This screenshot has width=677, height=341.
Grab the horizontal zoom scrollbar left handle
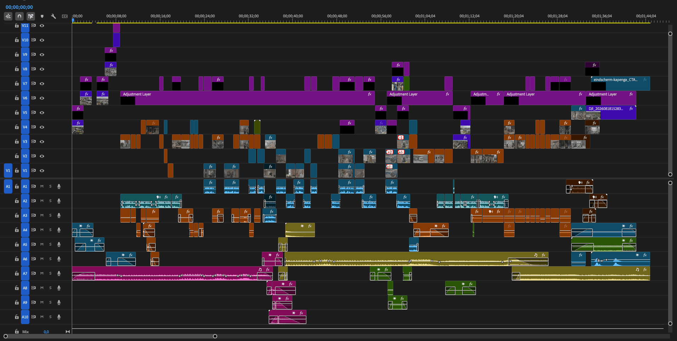click(x=6, y=336)
